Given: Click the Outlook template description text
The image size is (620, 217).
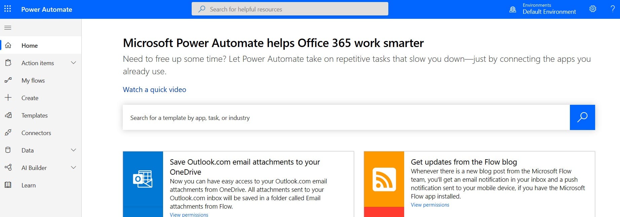Looking at the screenshot, I should (248, 194).
